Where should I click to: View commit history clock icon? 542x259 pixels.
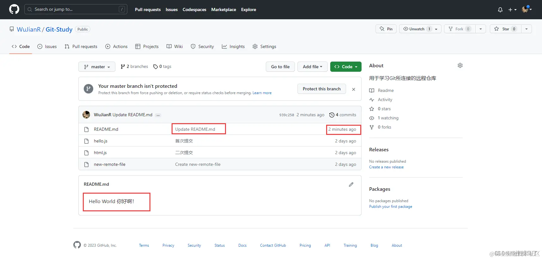(x=332, y=115)
